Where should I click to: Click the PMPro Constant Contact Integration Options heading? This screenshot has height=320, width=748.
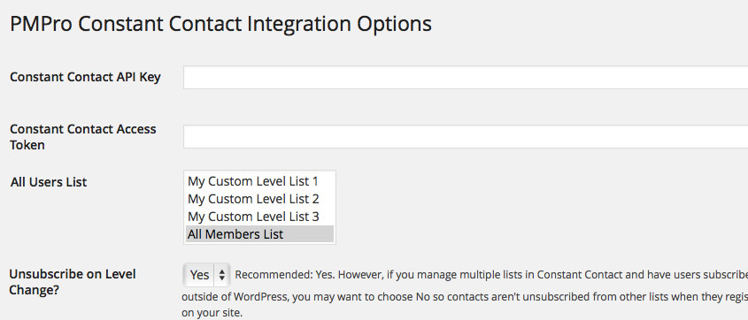tap(221, 24)
